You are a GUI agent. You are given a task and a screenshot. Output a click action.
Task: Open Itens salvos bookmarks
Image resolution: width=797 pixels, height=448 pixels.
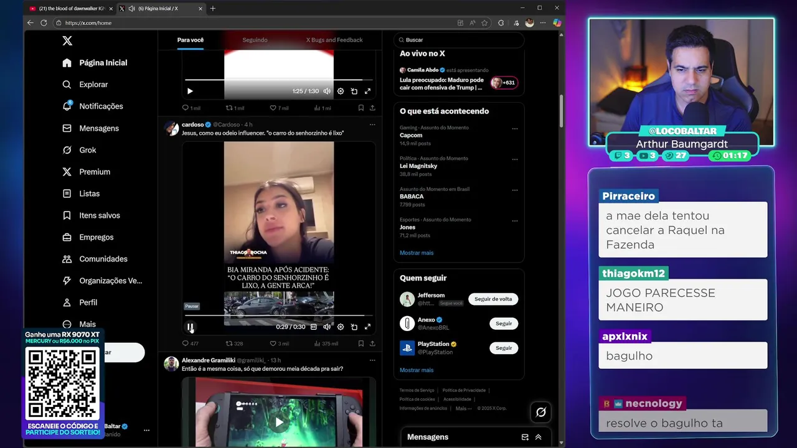point(92,215)
